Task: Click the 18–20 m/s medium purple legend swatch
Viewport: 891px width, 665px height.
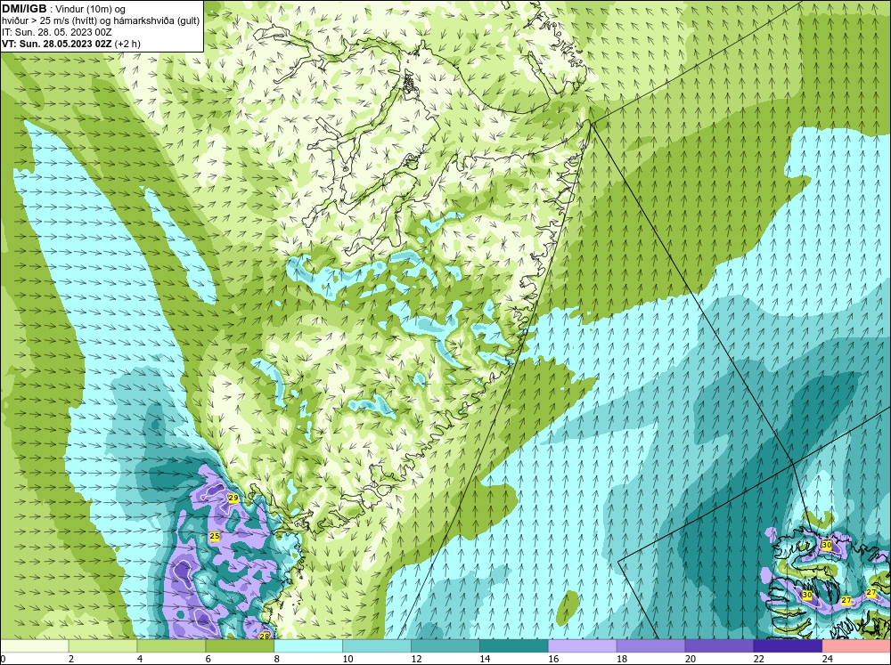Action: pos(650,645)
